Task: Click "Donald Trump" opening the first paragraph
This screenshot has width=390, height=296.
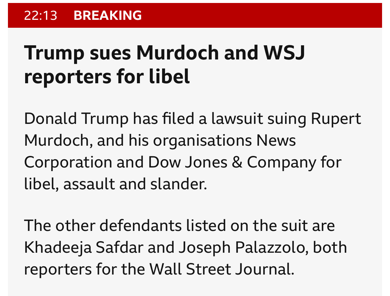Action: 76,119
